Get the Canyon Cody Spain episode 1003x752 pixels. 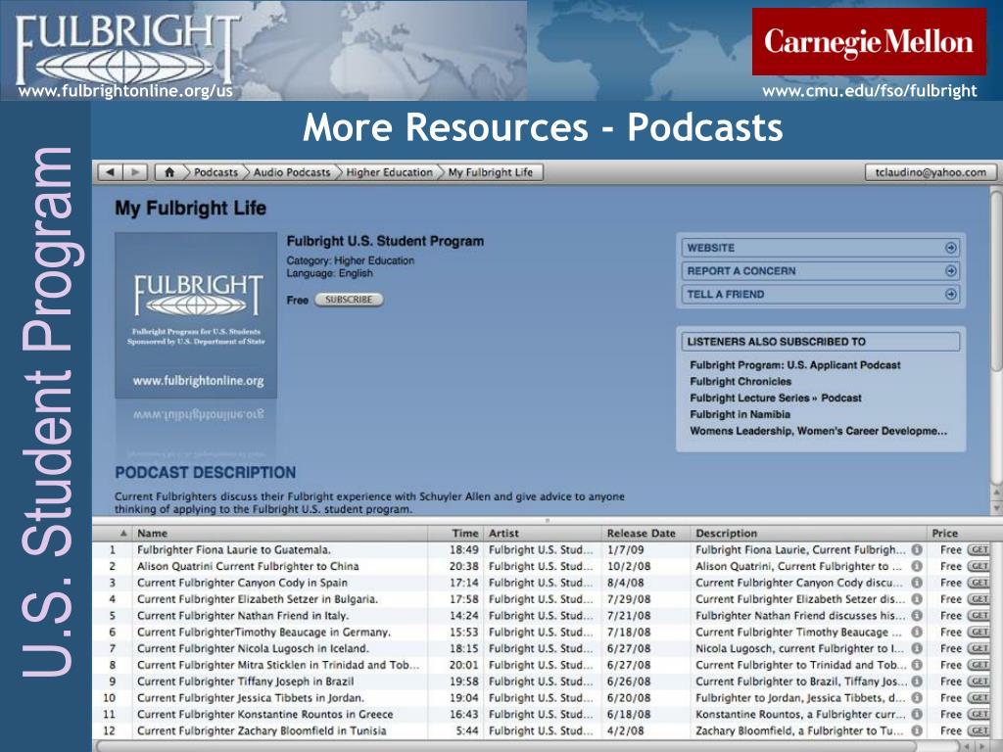pyautogui.click(x=979, y=583)
